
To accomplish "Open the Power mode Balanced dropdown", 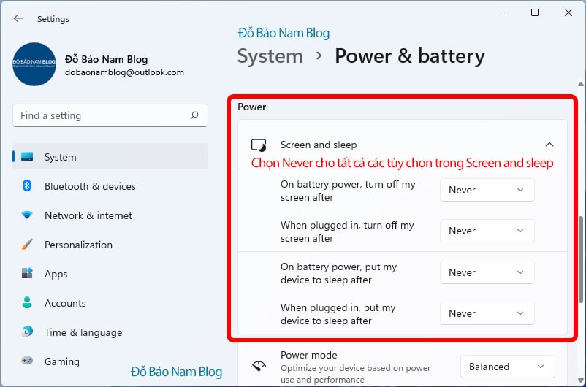I will pyautogui.click(x=508, y=367).
